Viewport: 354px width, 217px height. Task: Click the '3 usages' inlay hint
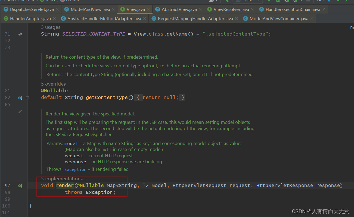click(51, 27)
